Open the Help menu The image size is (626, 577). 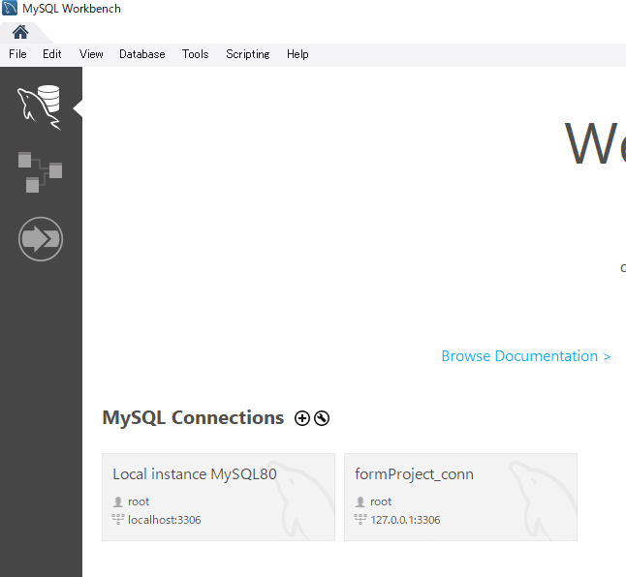pyautogui.click(x=297, y=54)
